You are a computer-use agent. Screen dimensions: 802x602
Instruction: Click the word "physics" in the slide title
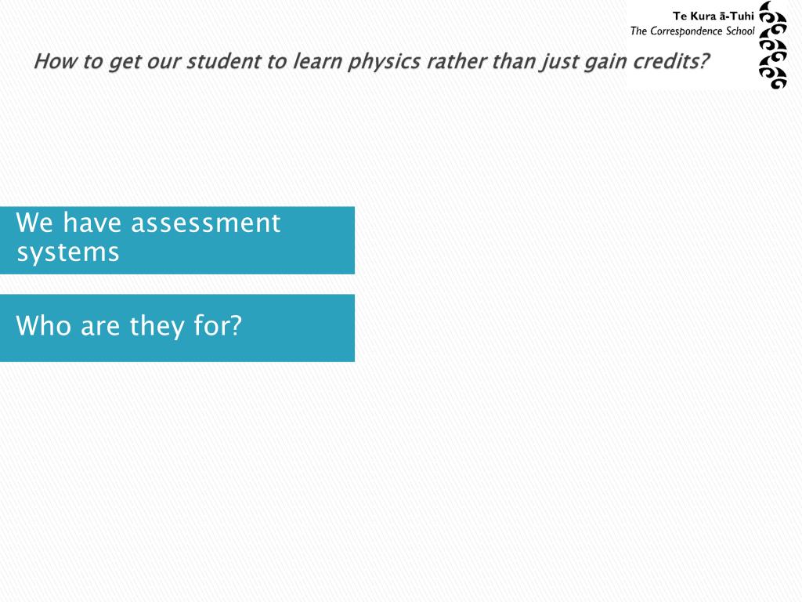(x=384, y=62)
